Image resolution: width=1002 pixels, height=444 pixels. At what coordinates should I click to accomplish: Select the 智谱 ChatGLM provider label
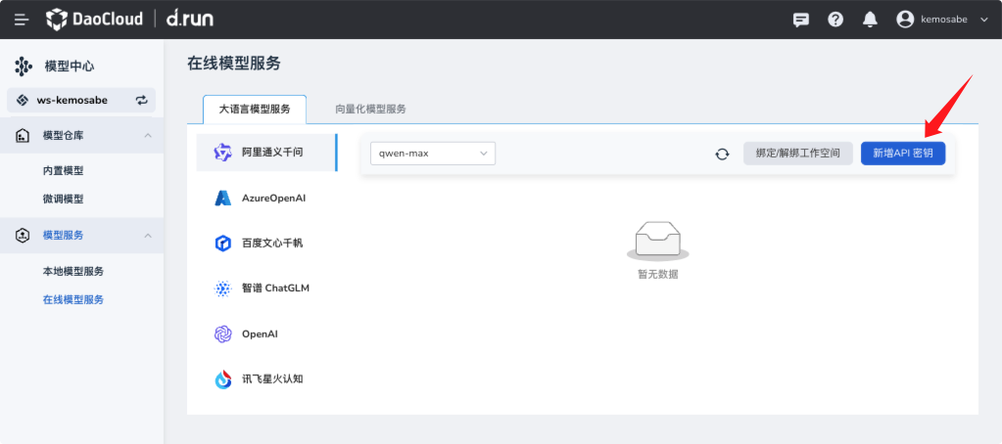[275, 288]
